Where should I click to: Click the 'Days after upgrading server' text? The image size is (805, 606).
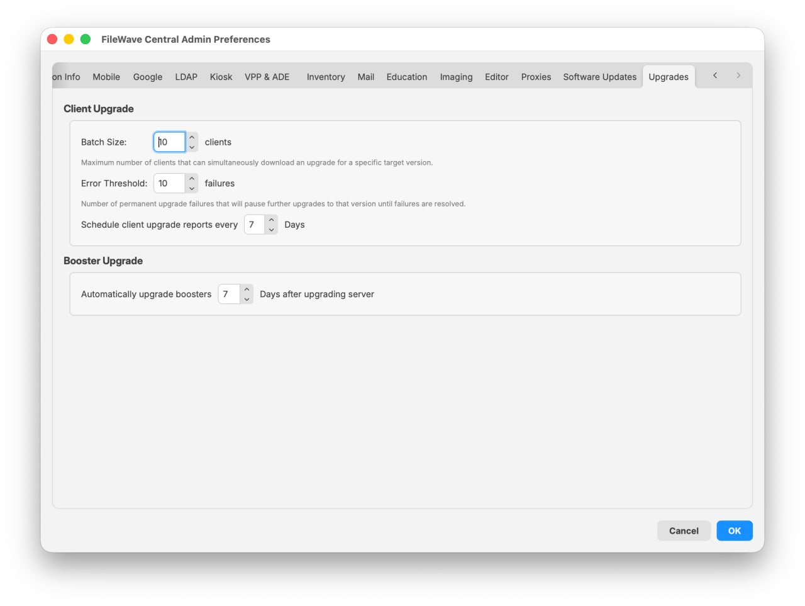click(x=317, y=294)
